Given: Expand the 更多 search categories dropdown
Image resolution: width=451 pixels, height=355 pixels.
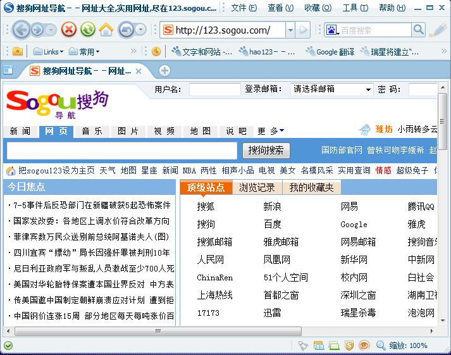Looking at the screenshot, I should tap(271, 131).
